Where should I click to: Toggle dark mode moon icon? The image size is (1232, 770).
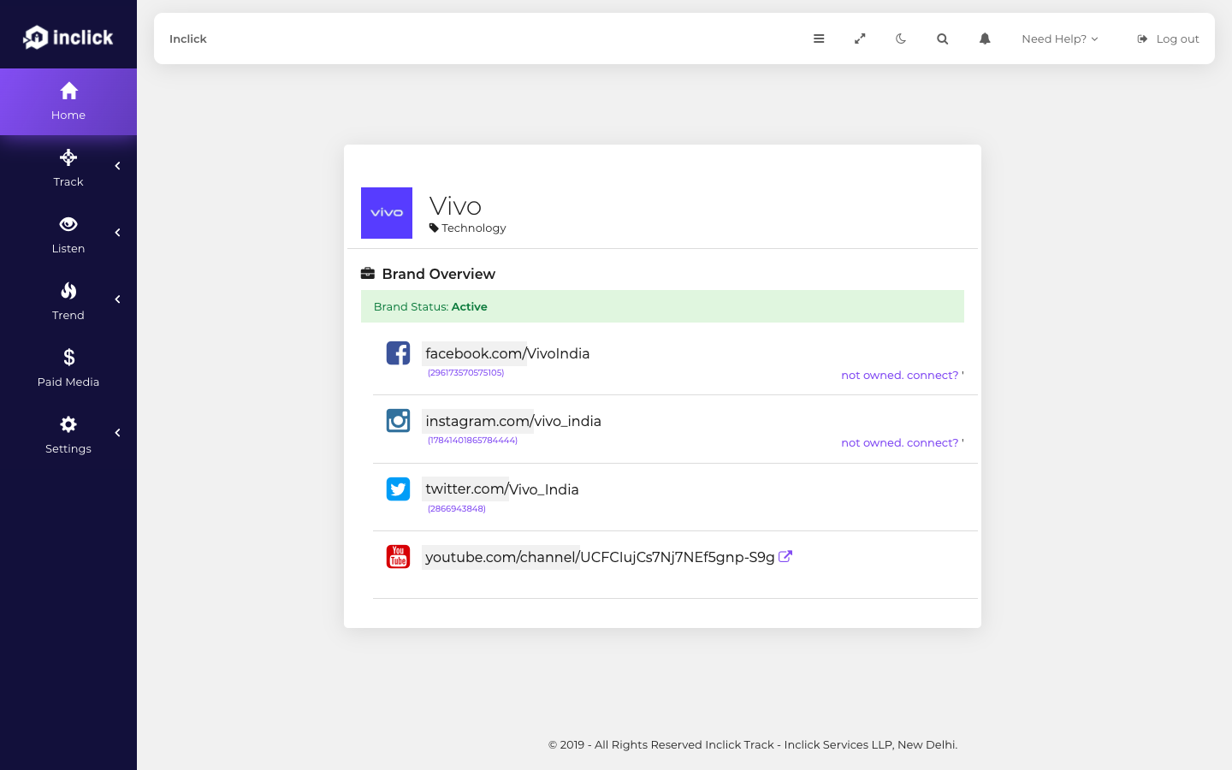[x=901, y=38]
